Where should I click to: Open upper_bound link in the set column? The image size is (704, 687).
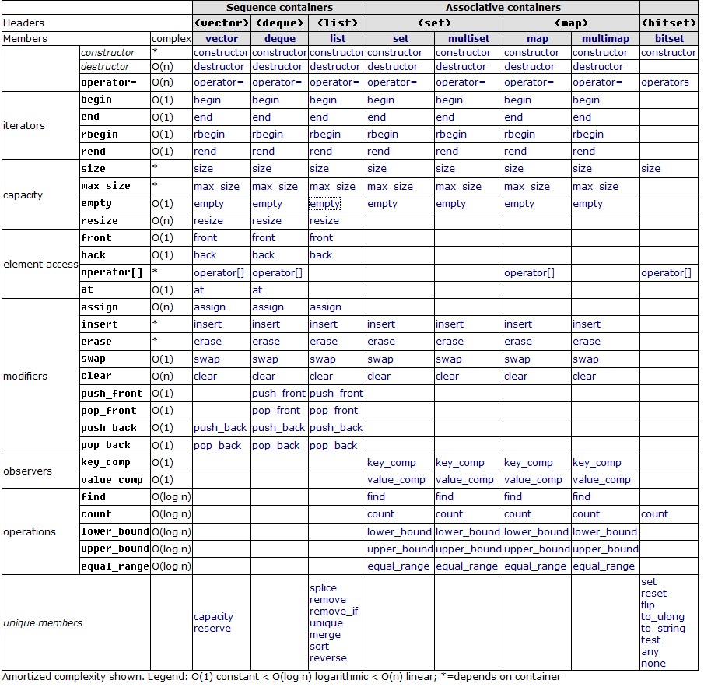(400, 549)
